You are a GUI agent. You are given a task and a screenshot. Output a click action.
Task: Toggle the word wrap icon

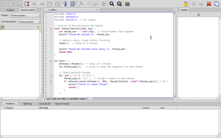pos(73,4)
